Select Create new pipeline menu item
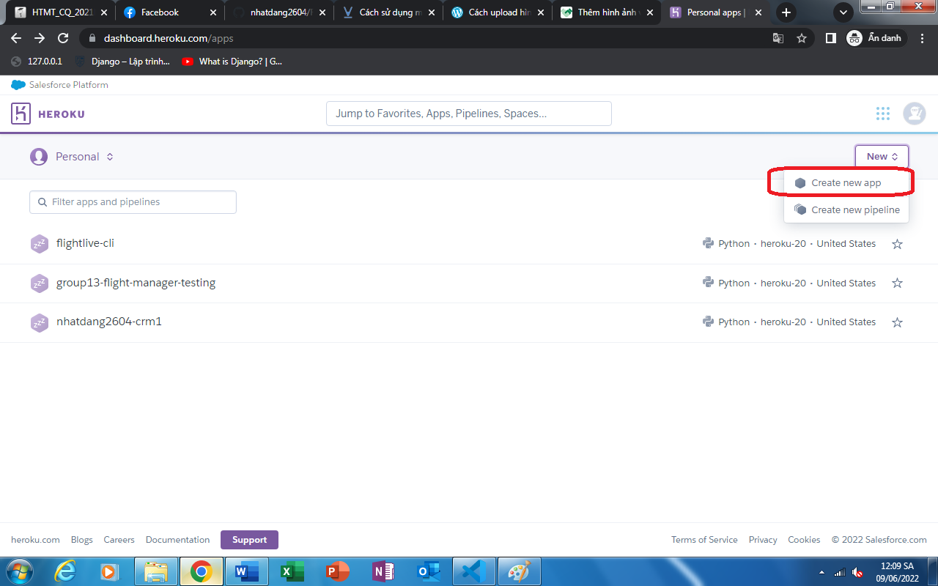This screenshot has height=586, width=938. (846, 210)
